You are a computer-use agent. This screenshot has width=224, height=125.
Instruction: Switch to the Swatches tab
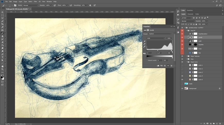[x=190, y=10]
